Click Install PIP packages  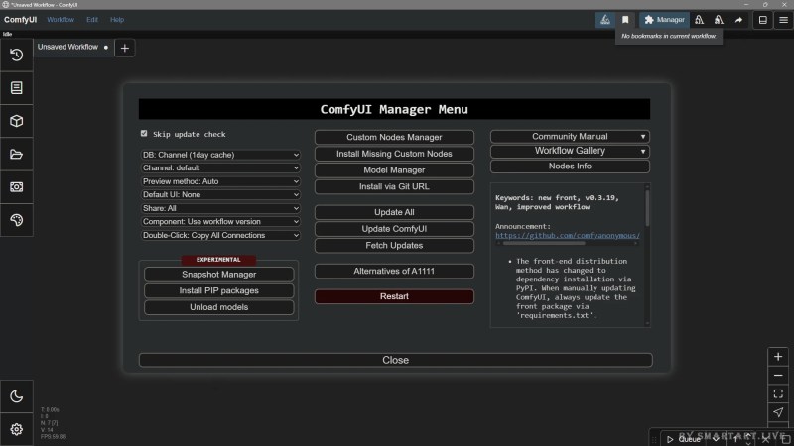click(218, 290)
